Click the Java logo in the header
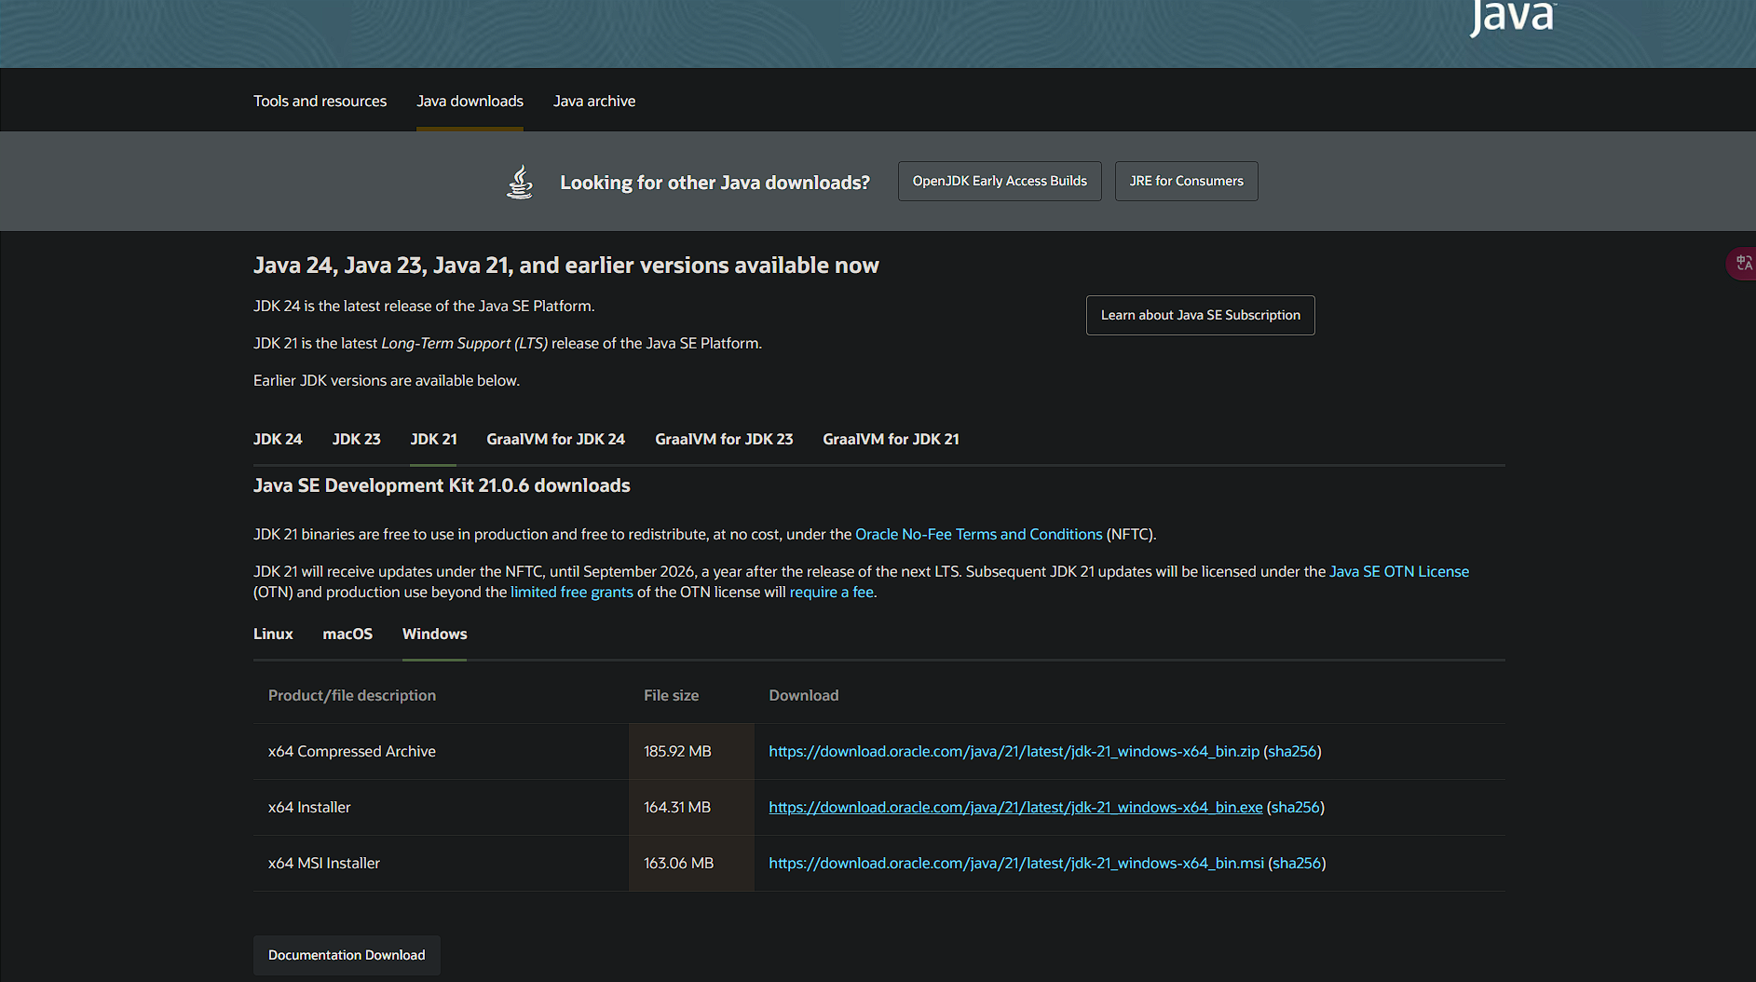 click(x=1511, y=17)
